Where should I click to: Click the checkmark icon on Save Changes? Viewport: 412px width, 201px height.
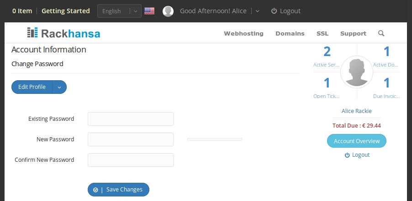point(95,190)
